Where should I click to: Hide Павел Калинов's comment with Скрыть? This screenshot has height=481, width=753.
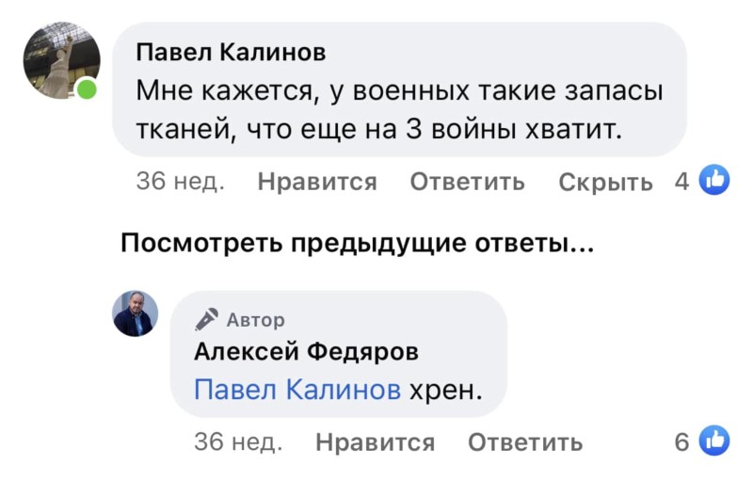click(605, 182)
